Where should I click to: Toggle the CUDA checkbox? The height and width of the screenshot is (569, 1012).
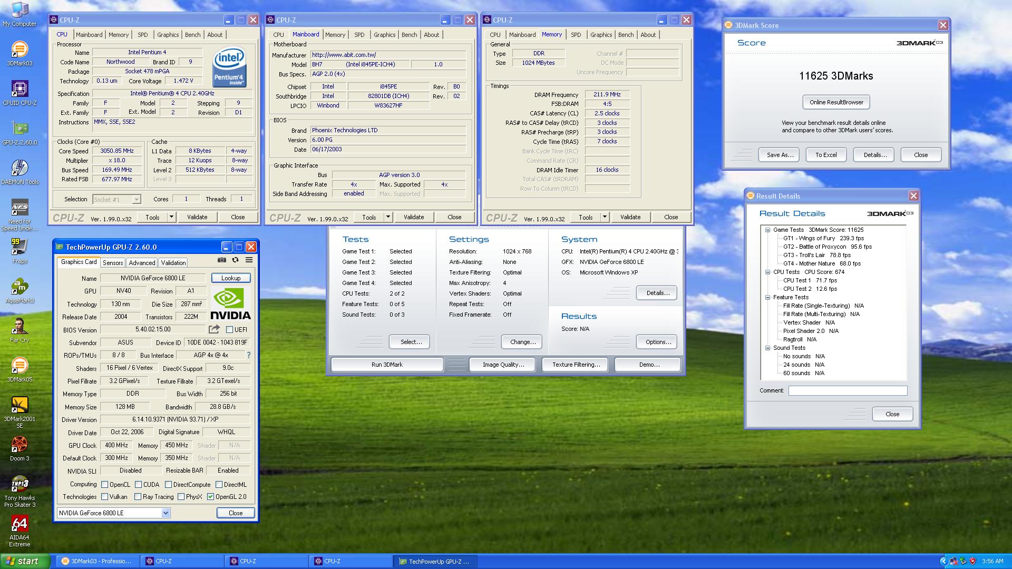(138, 485)
